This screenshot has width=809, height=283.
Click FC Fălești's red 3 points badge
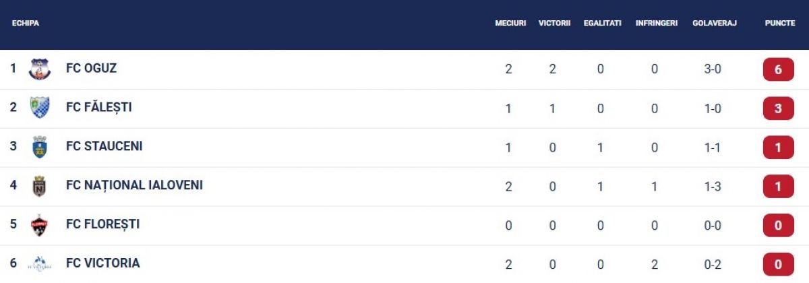coord(779,108)
